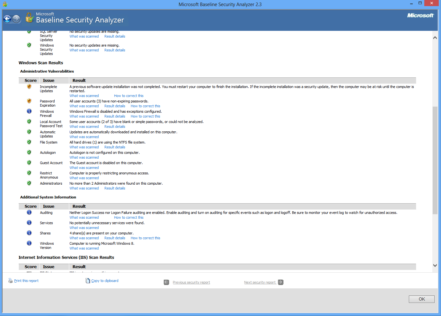Click the app icon in the title bar
This screenshot has height=316, width=441.
click(x=5, y=4)
